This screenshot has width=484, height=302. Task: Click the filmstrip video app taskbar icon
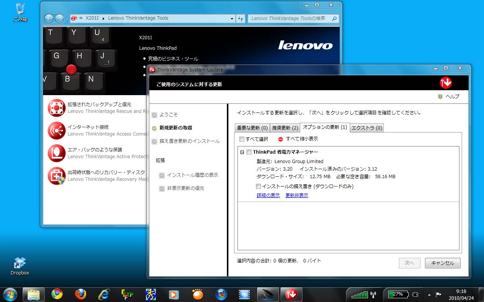tap(245, 294)
